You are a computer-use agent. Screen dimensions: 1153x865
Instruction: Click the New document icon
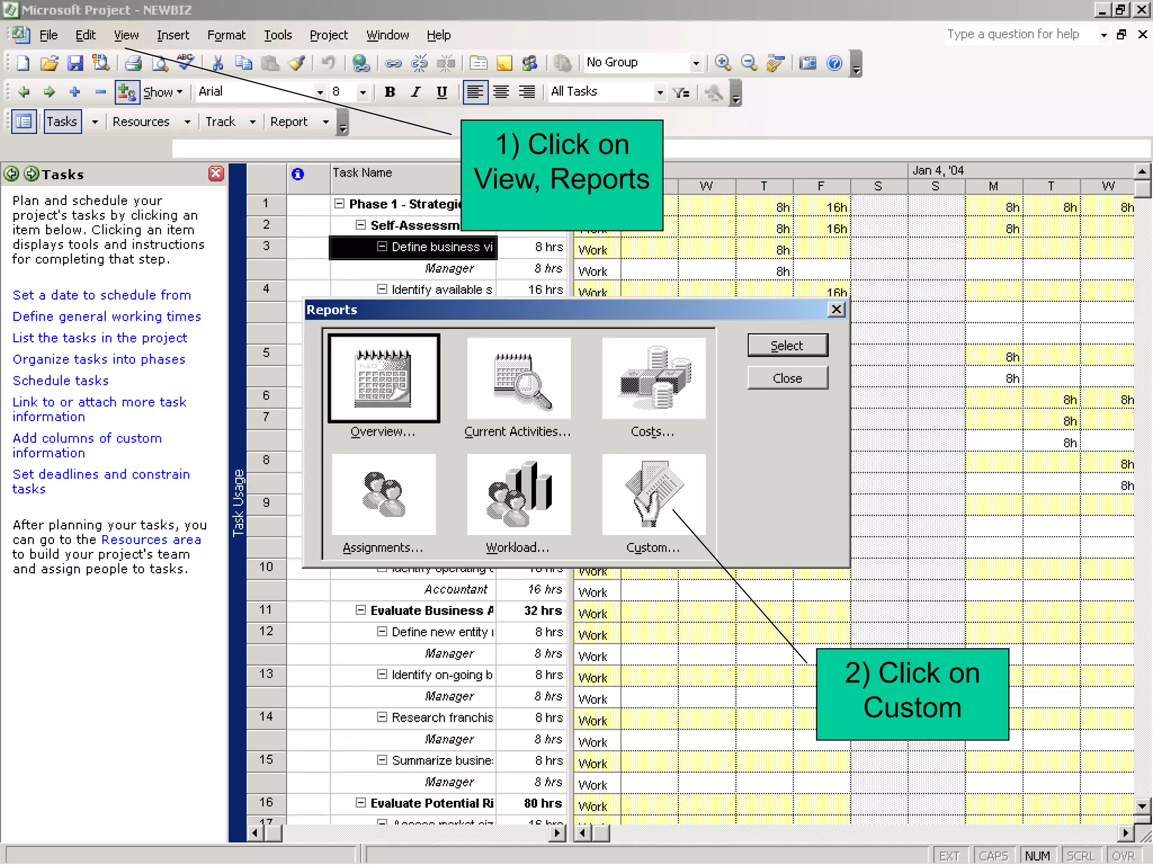(23, 63)
